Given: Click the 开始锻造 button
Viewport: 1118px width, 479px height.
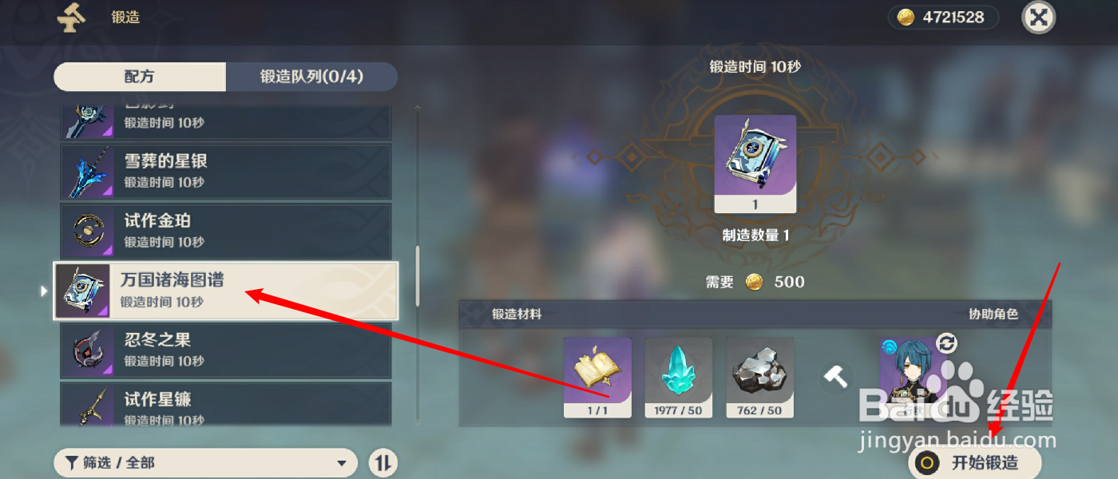Looking at the screenshot, I should pos(974,462).
